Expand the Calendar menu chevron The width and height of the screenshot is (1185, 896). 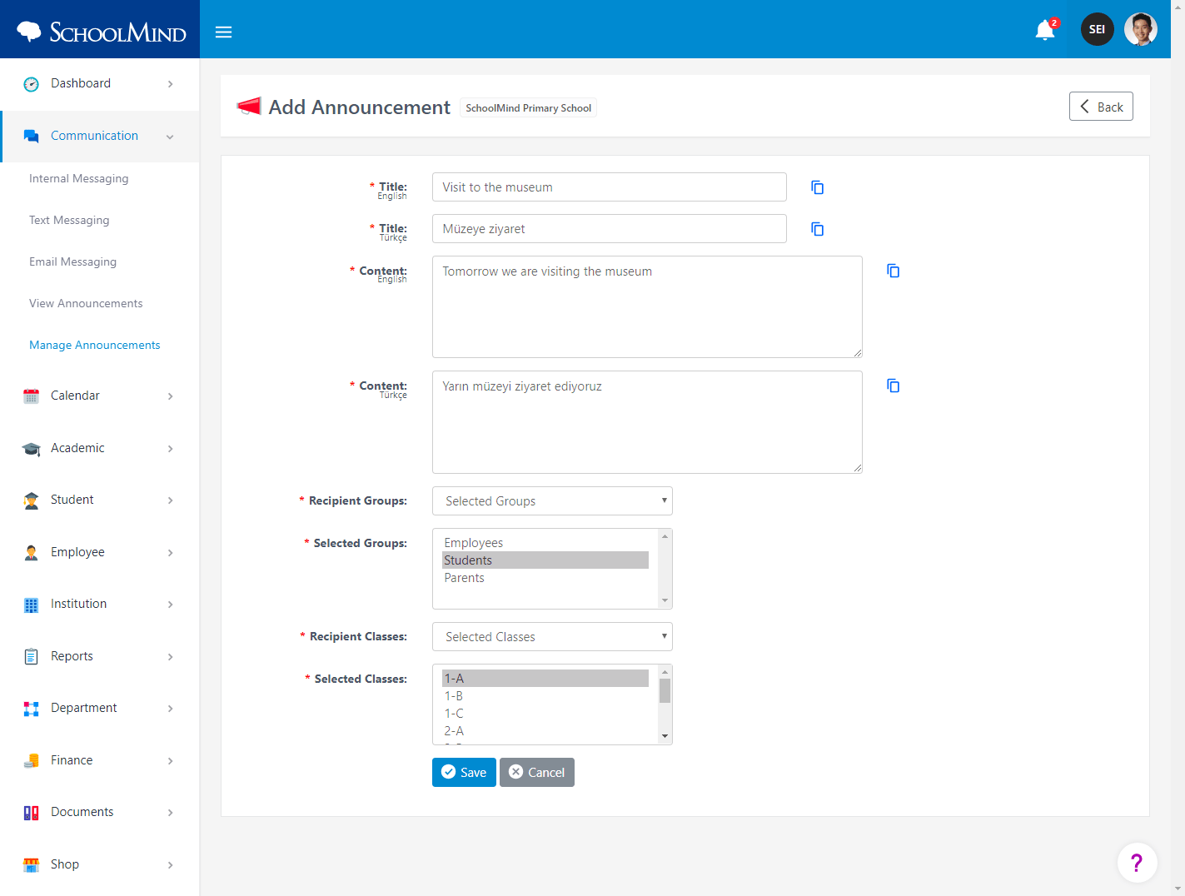tap(170, 396)
